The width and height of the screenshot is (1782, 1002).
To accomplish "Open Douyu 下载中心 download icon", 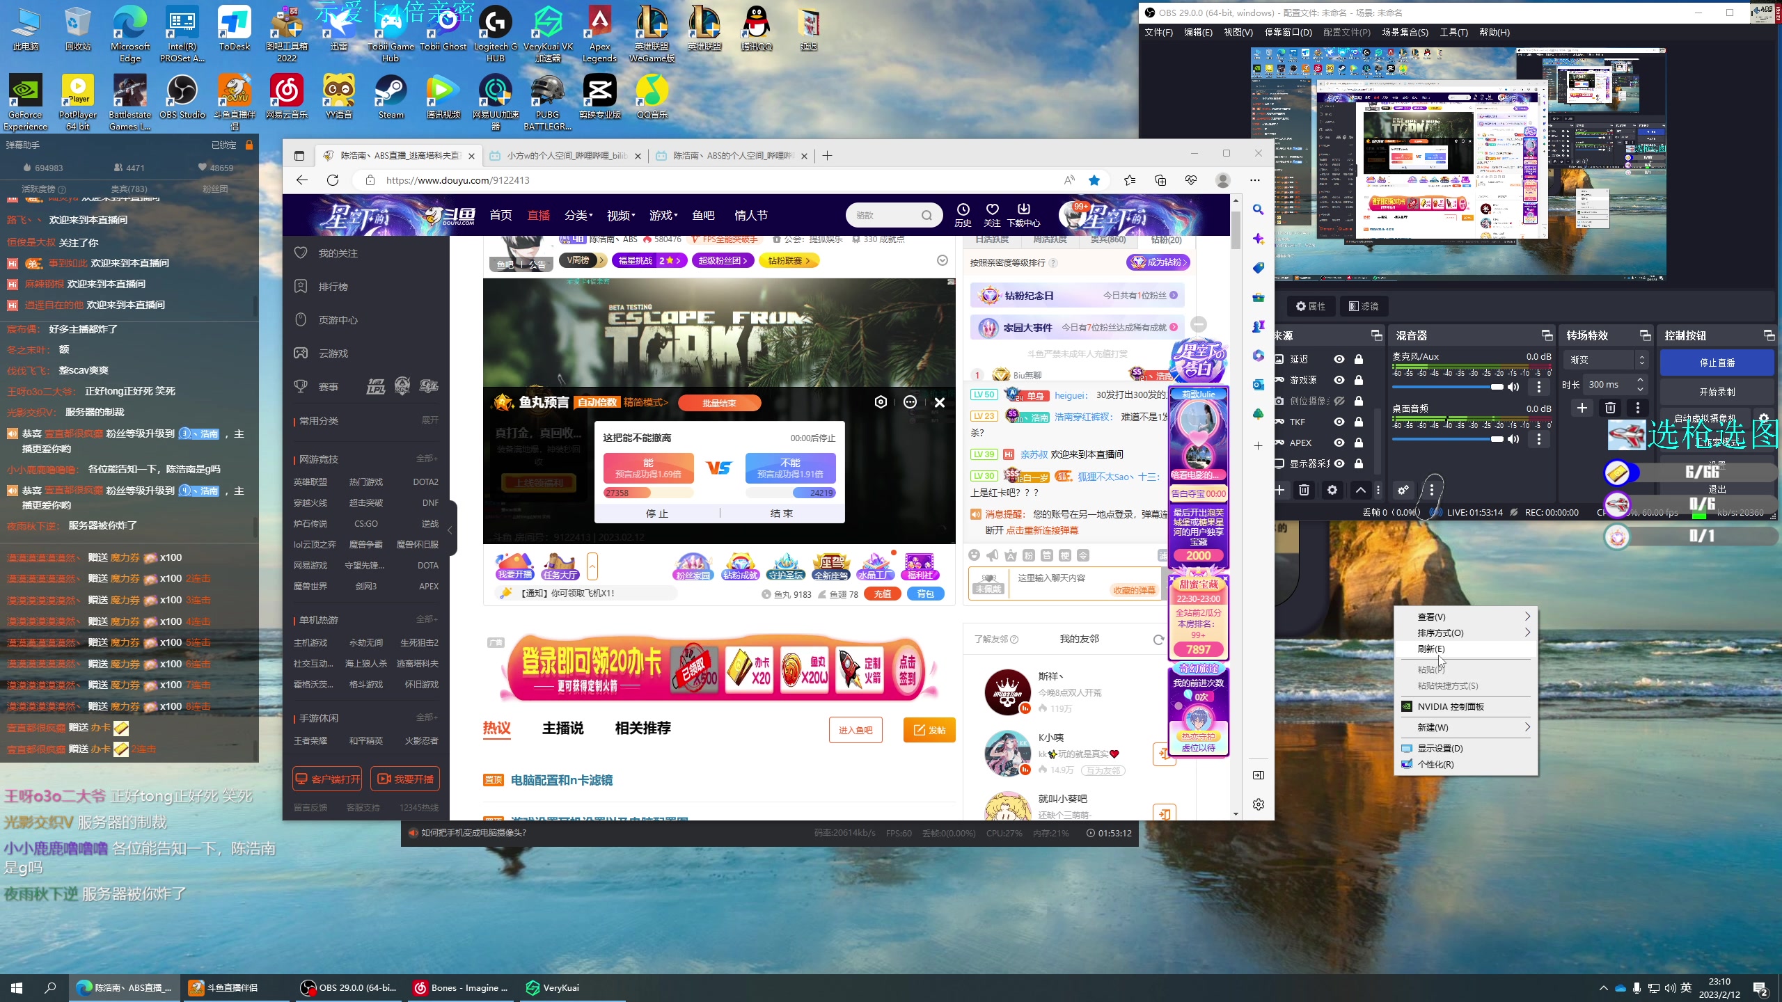I will tap(1023, 215).
